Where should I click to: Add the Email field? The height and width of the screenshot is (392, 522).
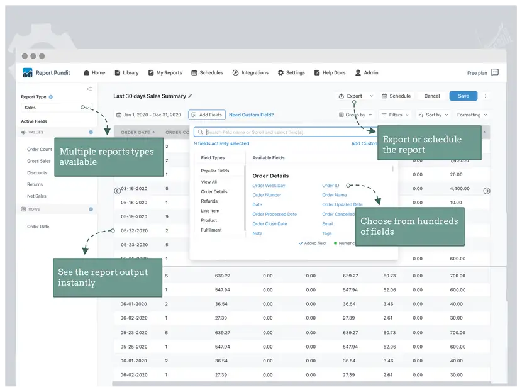(x=327, y=224)
